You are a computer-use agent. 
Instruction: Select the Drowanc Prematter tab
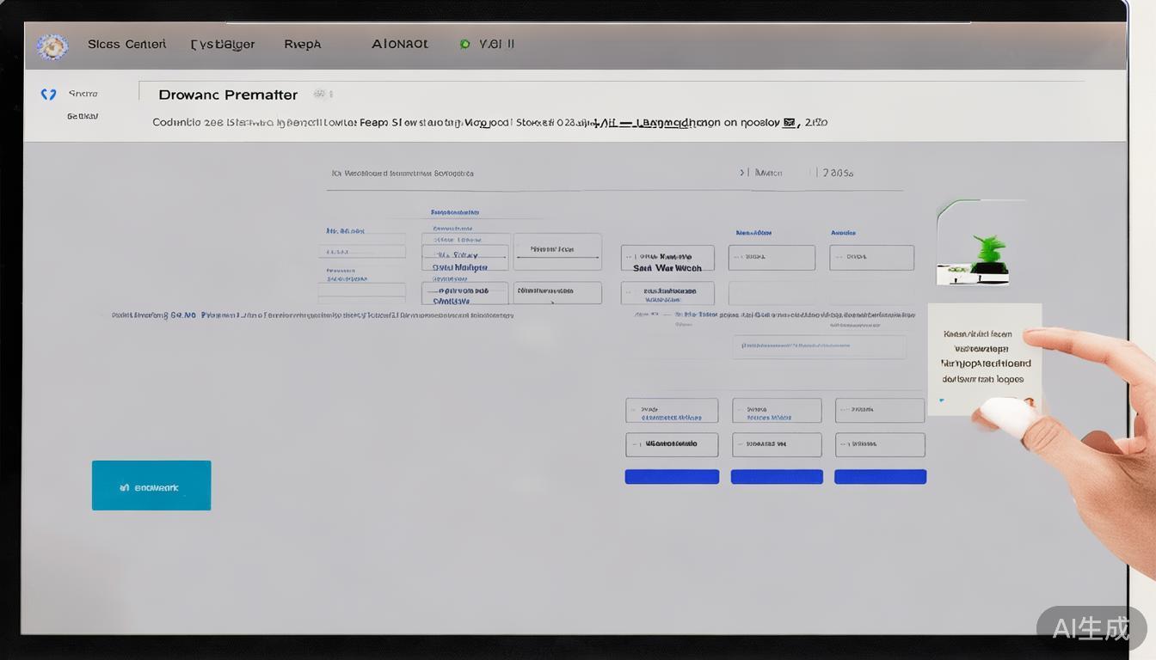[x=228, y=95]
